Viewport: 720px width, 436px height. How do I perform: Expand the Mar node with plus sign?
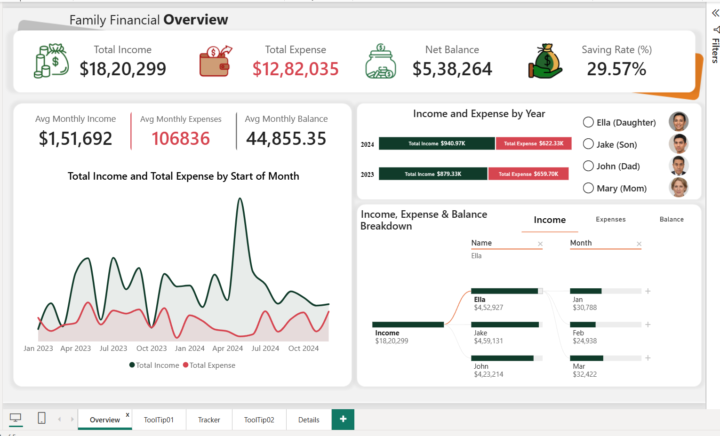click(x=648, y=358)
